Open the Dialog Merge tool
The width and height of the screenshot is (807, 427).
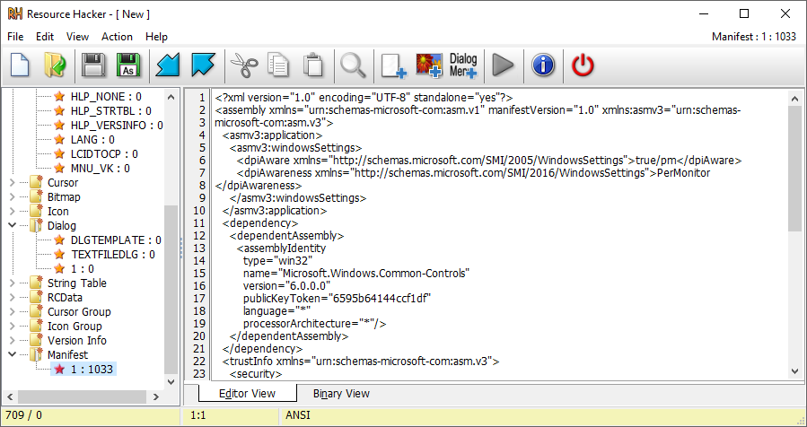click(463, 65)
